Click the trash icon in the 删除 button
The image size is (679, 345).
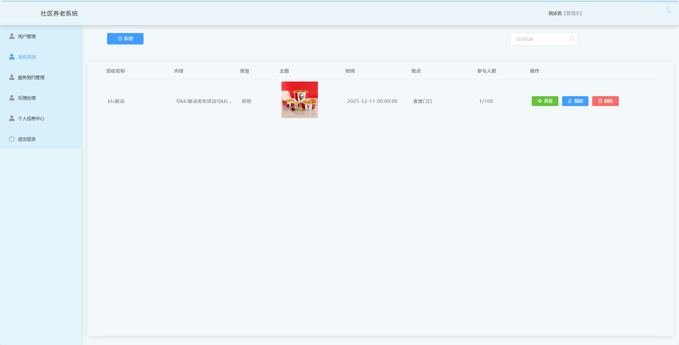[600, 101]
